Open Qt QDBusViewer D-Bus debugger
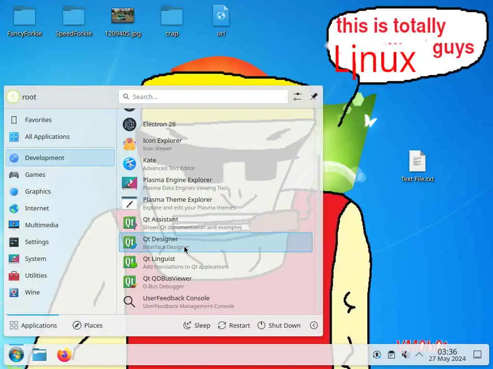493x369 pixels. [x=216, y=282]
